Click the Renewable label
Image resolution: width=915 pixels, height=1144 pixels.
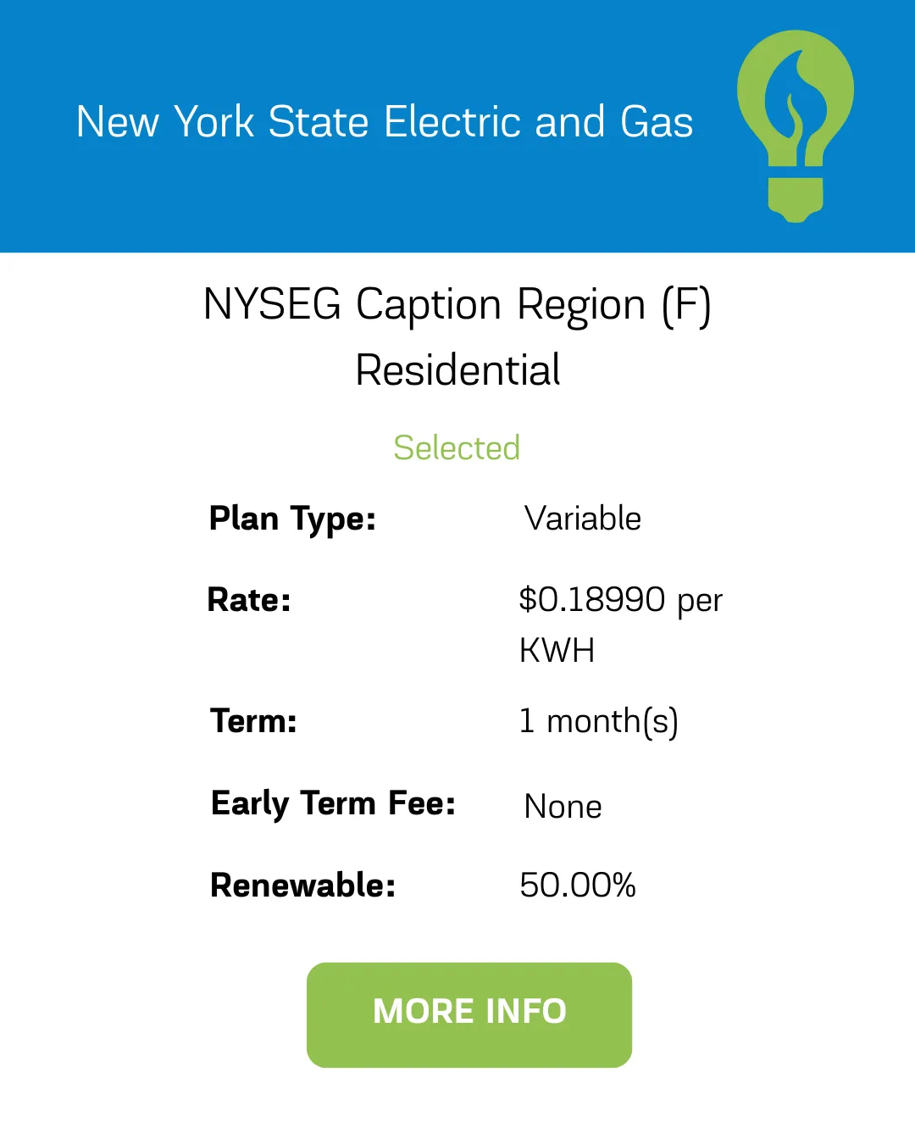(x=302, y=886)
